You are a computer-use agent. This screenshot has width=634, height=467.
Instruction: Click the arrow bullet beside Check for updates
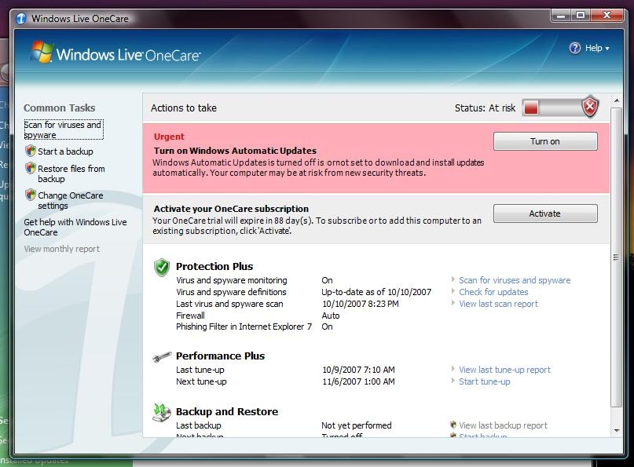453,291
